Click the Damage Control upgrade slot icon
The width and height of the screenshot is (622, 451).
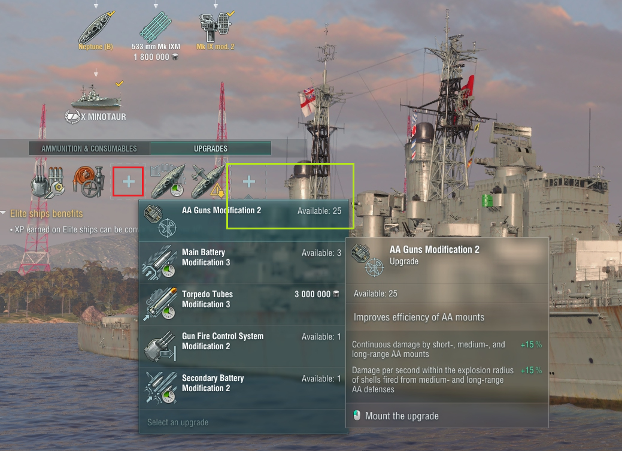89,182
